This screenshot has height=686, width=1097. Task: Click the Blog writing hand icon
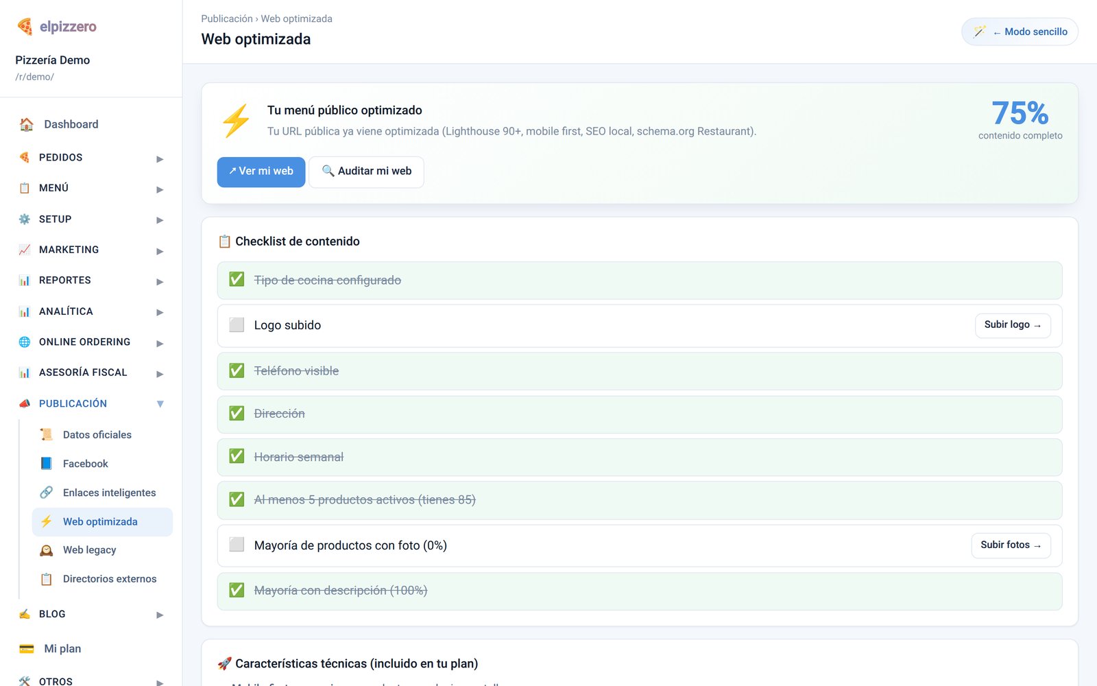[25, 614]
